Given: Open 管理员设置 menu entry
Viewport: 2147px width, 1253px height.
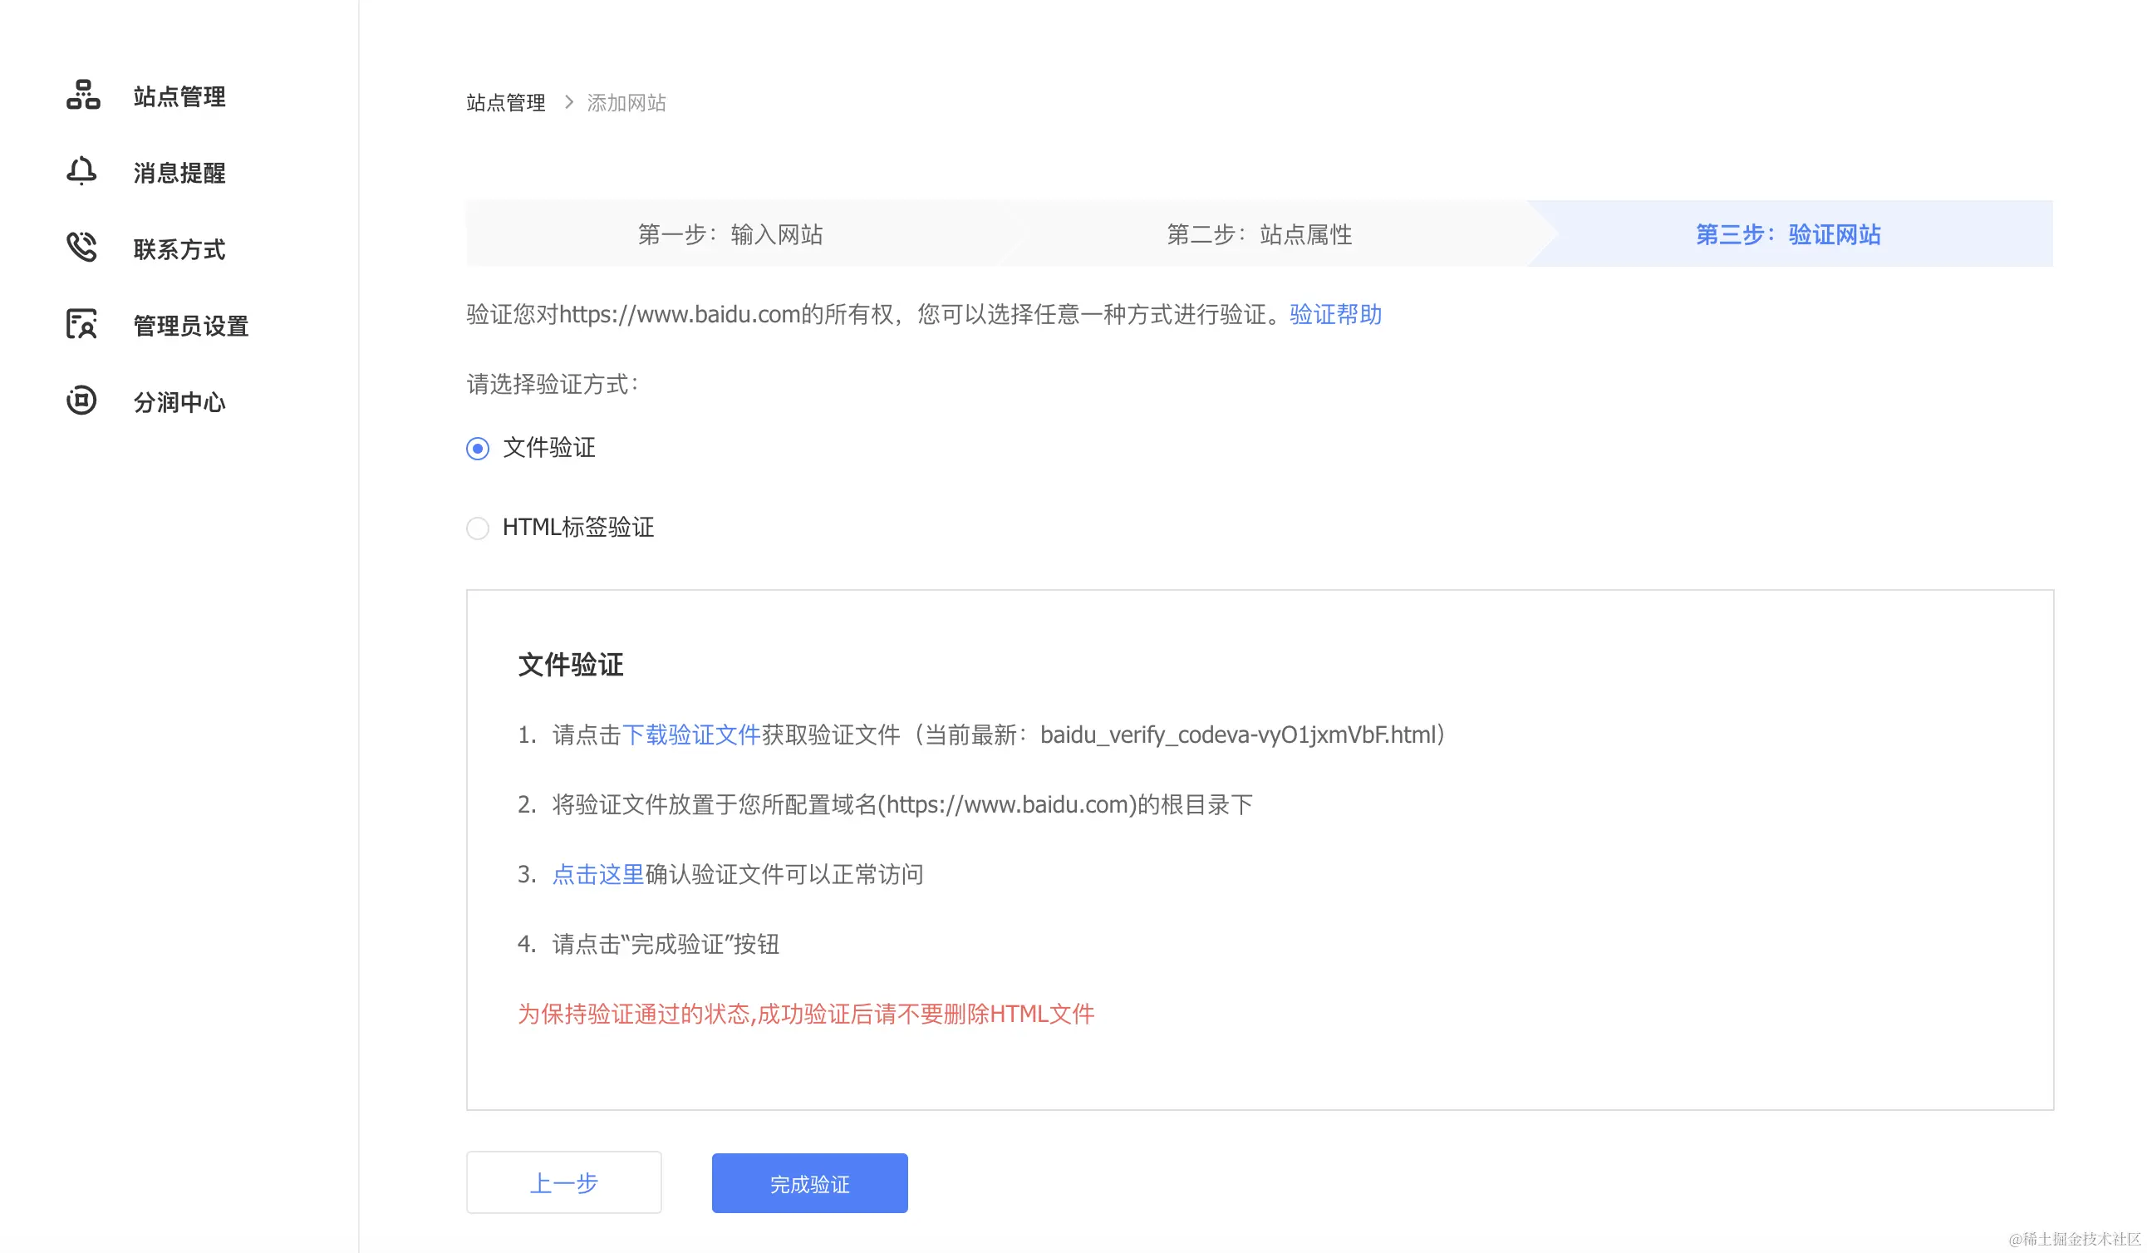Looking at the screenshot, I should (191, 327).
